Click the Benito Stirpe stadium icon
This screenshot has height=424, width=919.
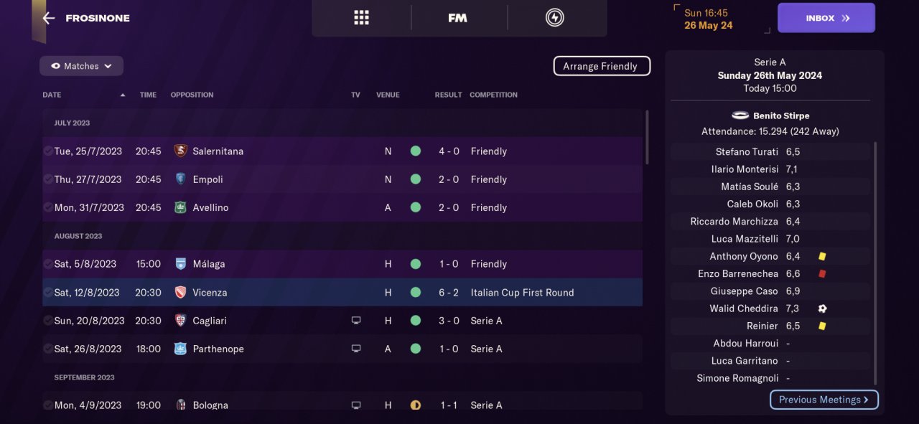tap(740, 116)
